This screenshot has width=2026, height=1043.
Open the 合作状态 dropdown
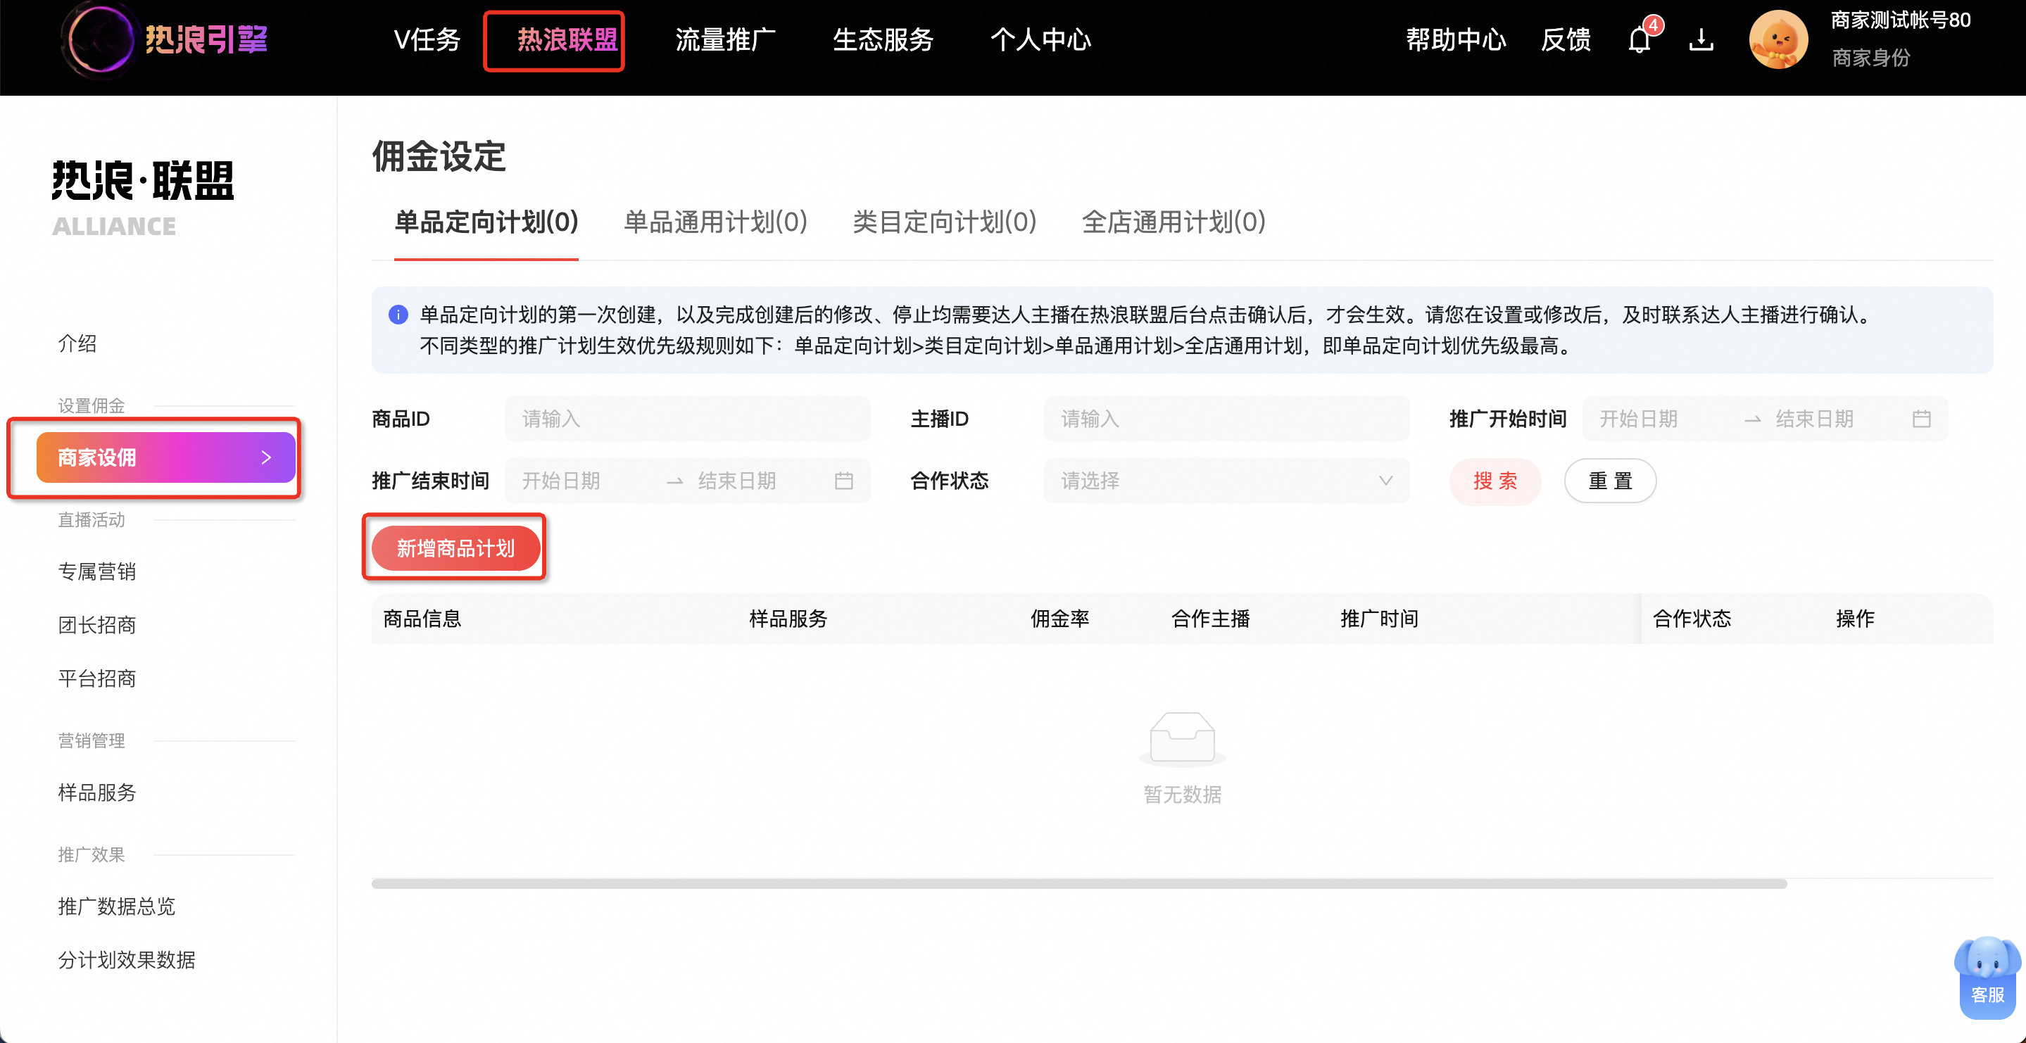pos(1226,481)
